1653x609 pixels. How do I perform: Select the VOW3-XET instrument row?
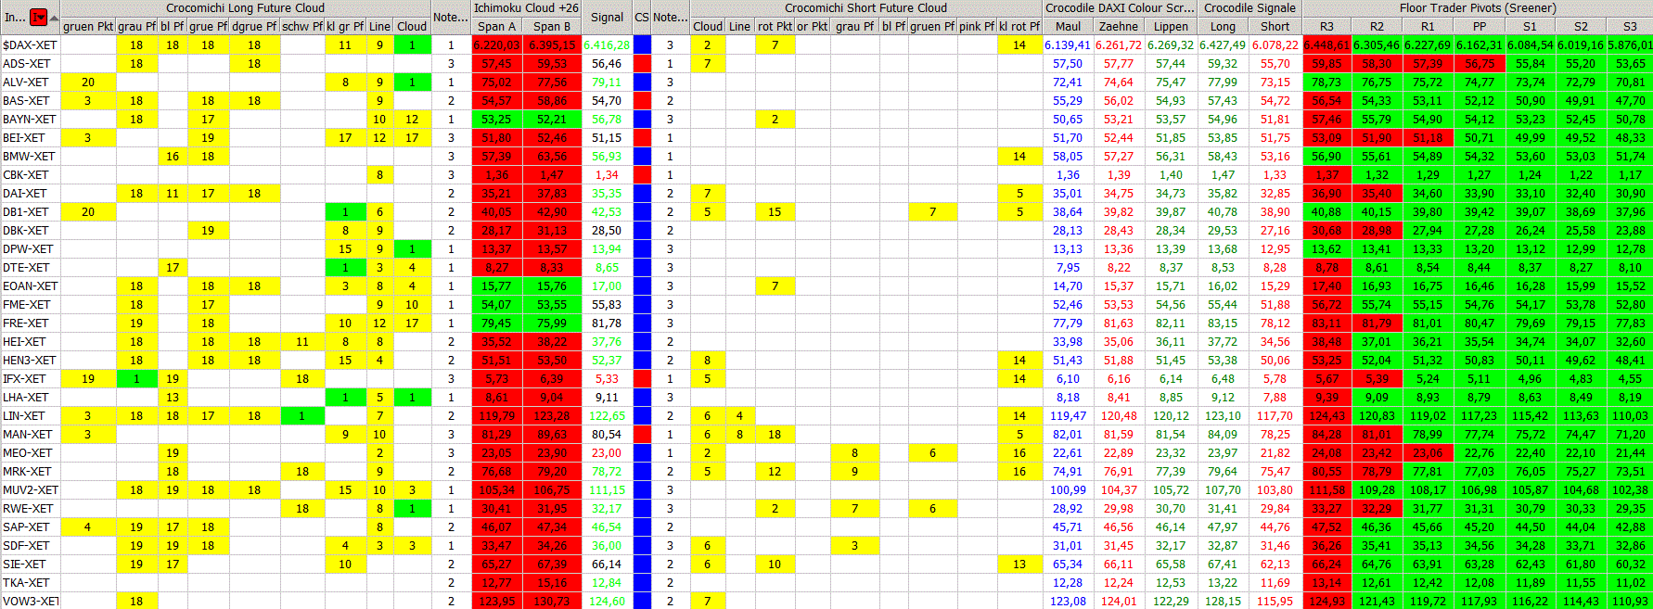[x=30, y=601]
